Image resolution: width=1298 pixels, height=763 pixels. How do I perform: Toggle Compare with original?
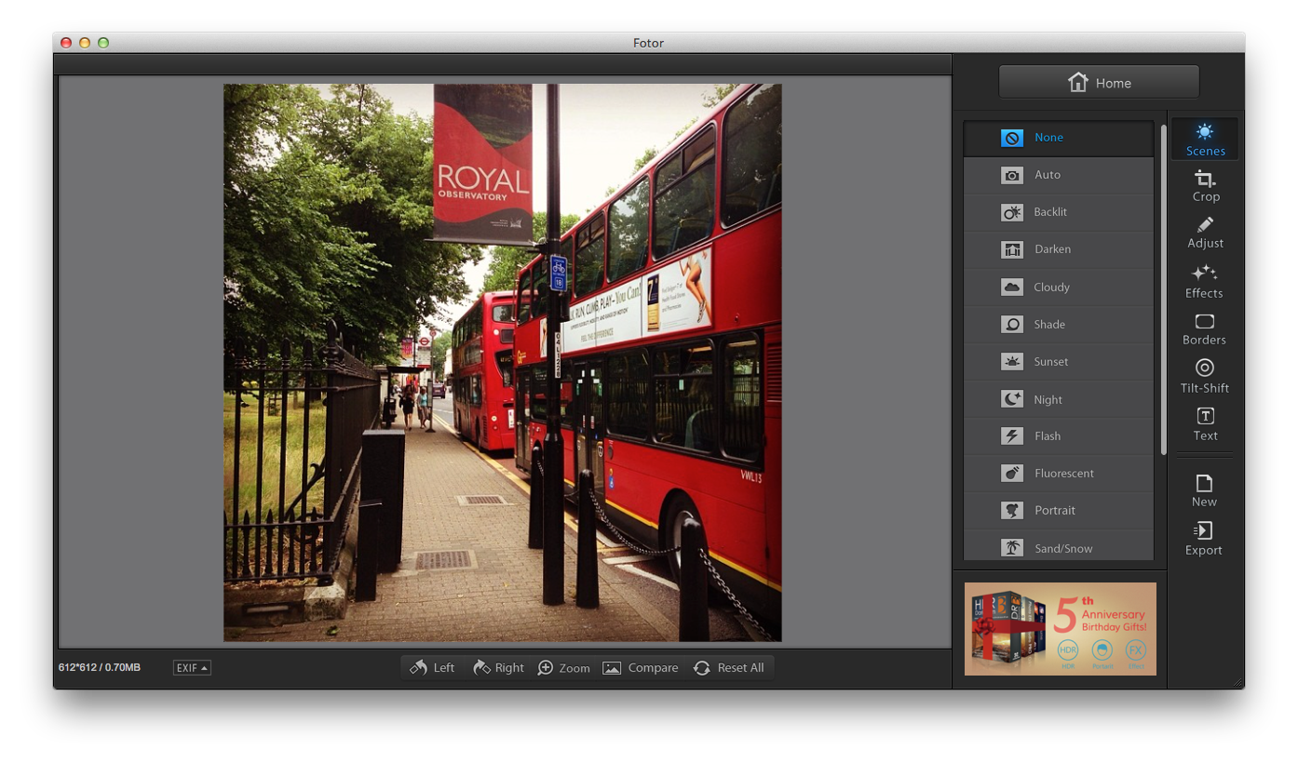(641, 668)
